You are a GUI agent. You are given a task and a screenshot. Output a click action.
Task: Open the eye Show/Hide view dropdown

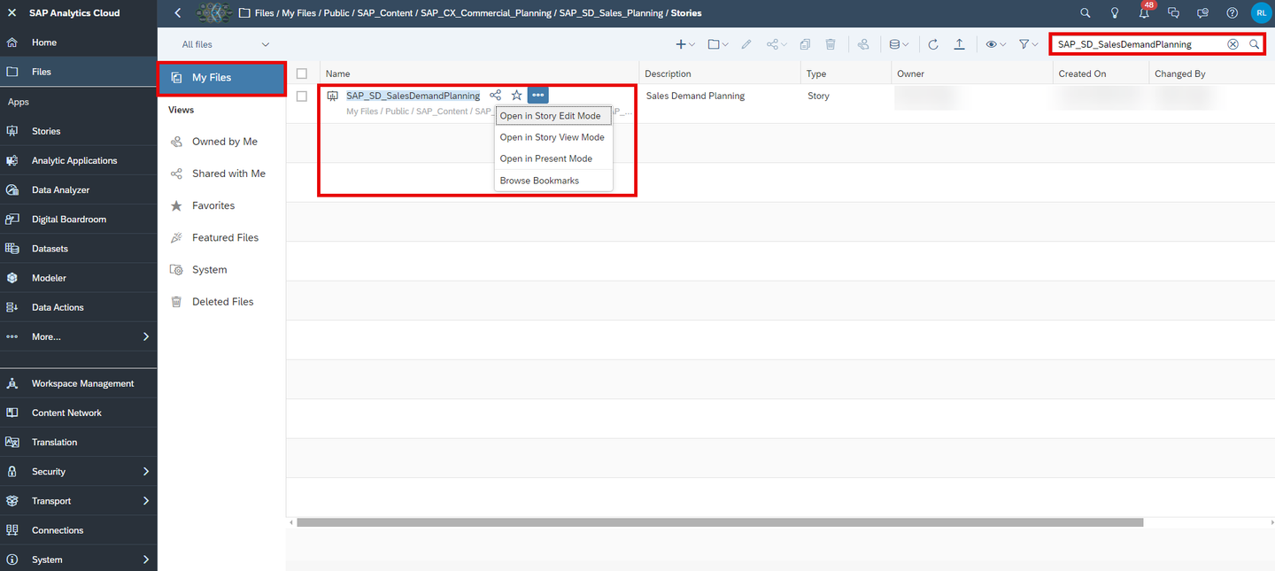coord(996,44)
